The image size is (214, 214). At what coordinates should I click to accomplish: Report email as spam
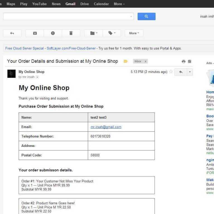tap(53, 33)
